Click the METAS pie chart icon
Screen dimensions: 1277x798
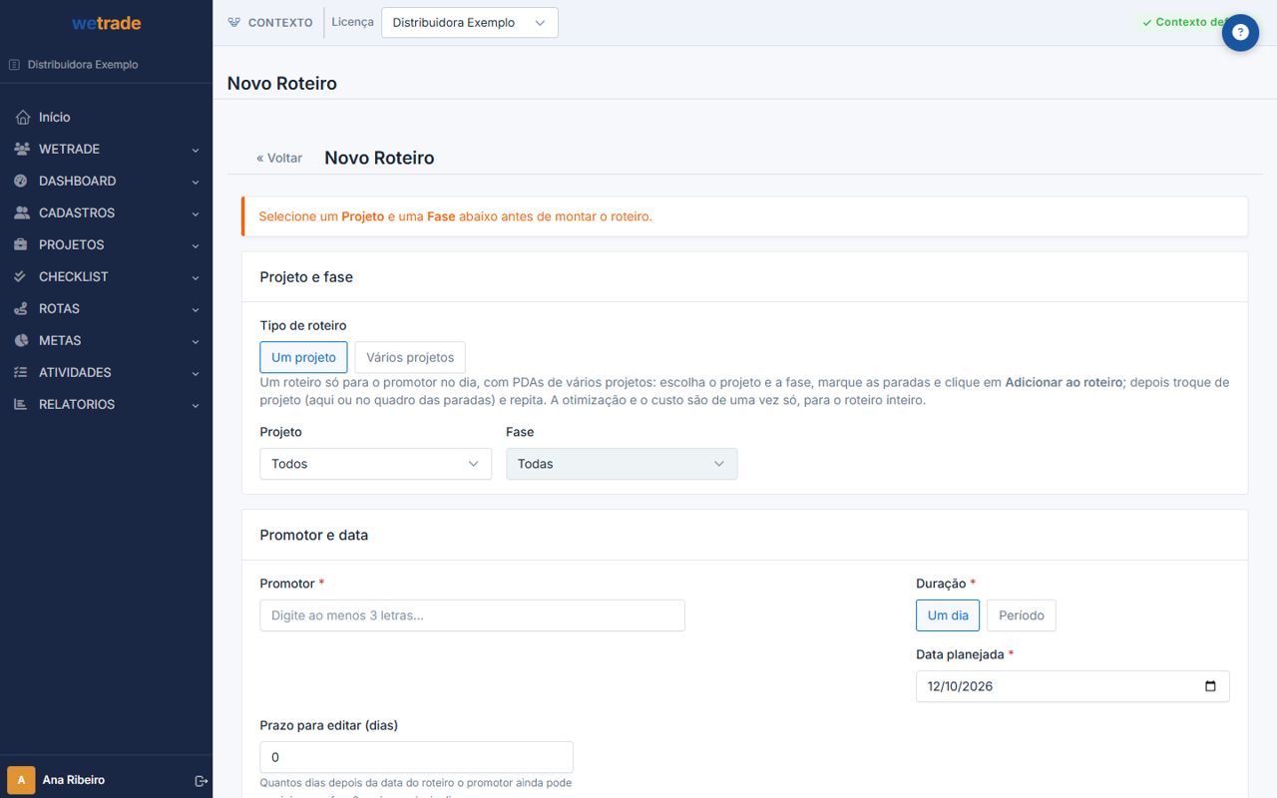[x=22, y=341]
